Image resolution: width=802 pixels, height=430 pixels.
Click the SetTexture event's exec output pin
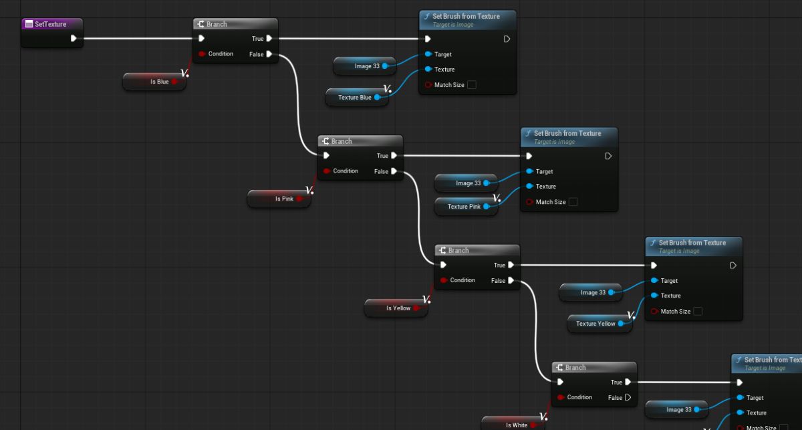point(74,39)
